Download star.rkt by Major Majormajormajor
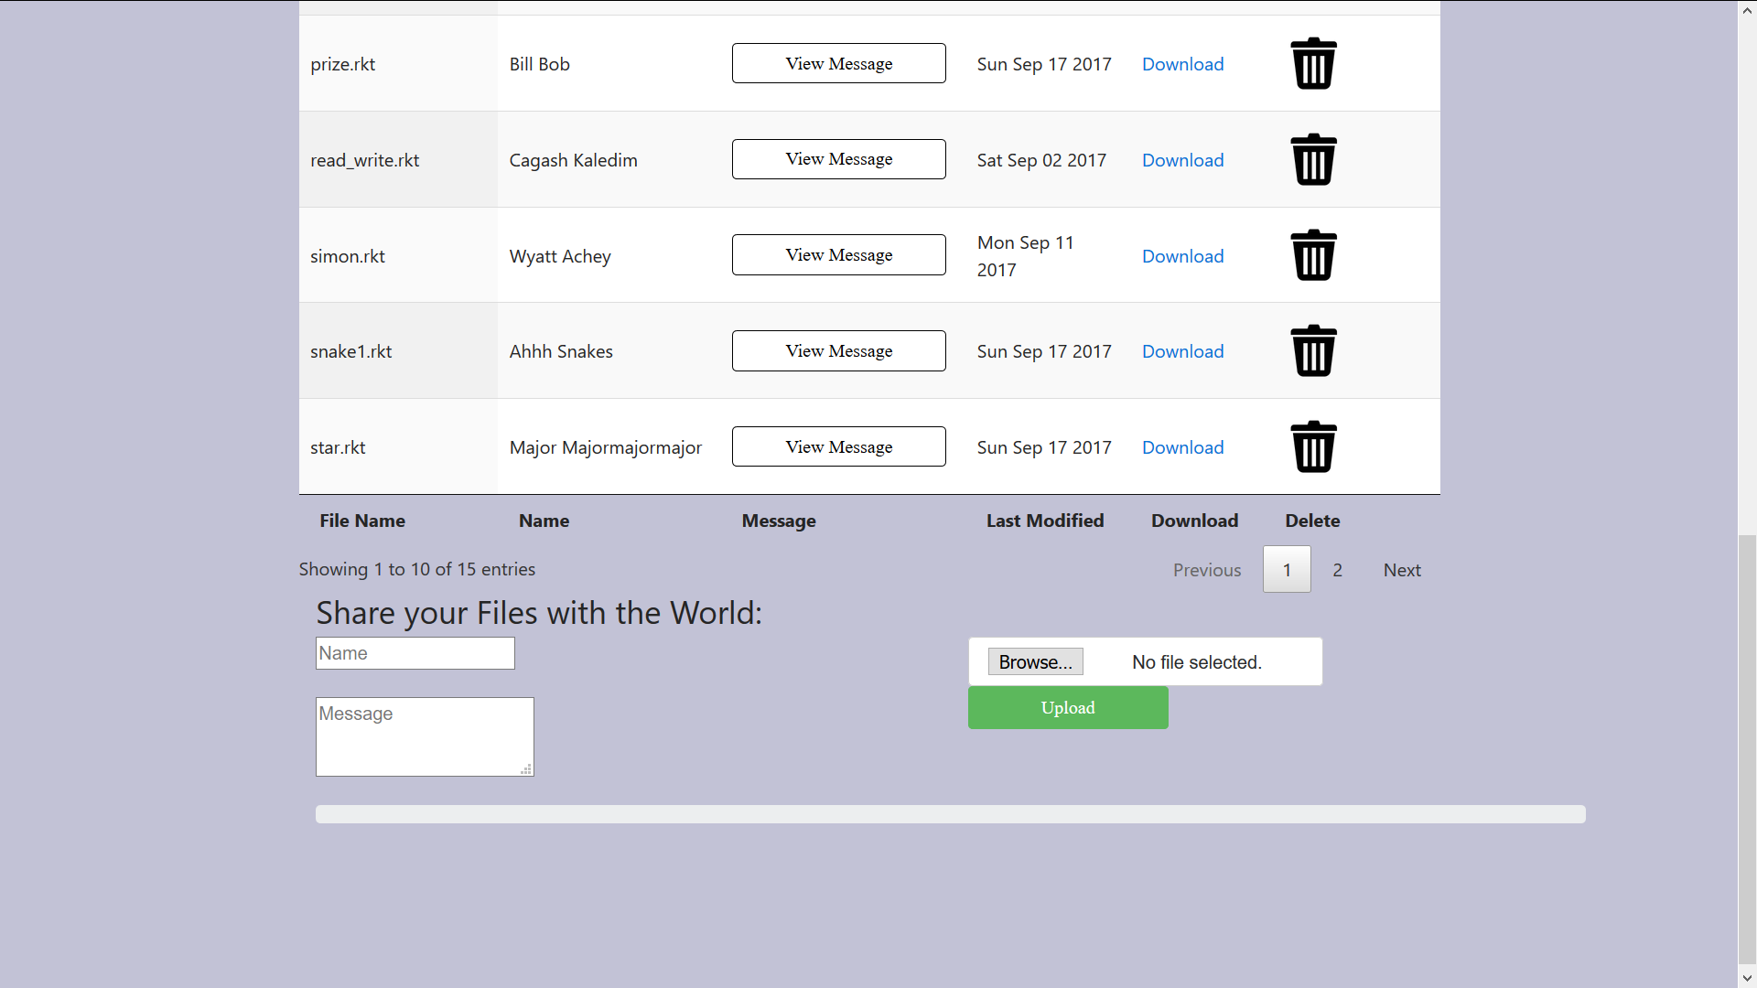This screenshot has width=1757, height=988. 1182,447
